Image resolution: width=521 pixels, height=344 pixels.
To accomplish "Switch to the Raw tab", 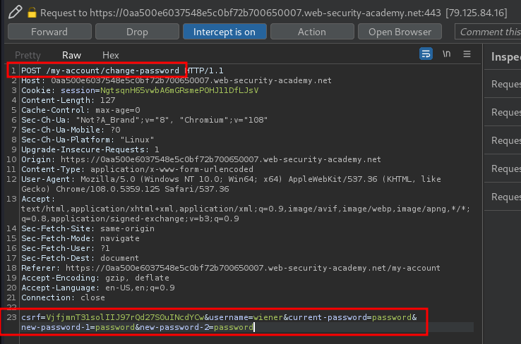I will pyautogui.click(x=71, y=55).
